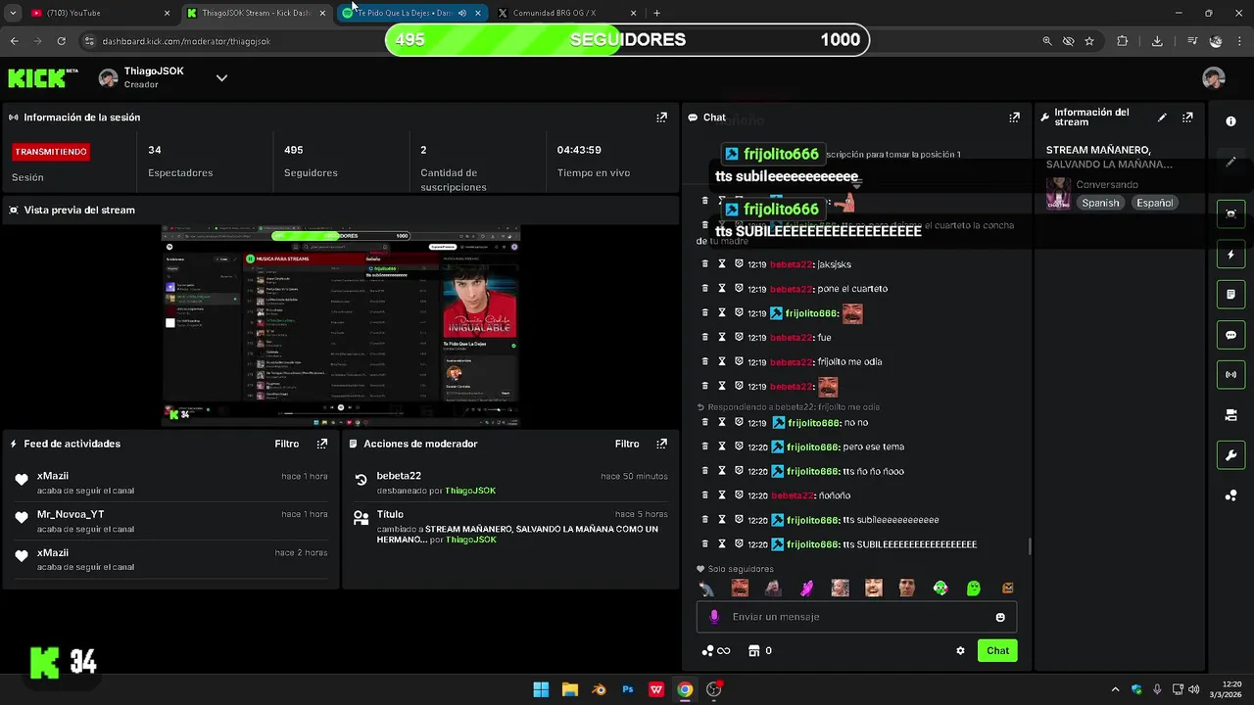Insert the green blob emote

pos(974,588)
